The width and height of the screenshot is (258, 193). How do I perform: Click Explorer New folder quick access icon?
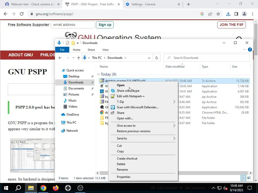tap(73, 43)
